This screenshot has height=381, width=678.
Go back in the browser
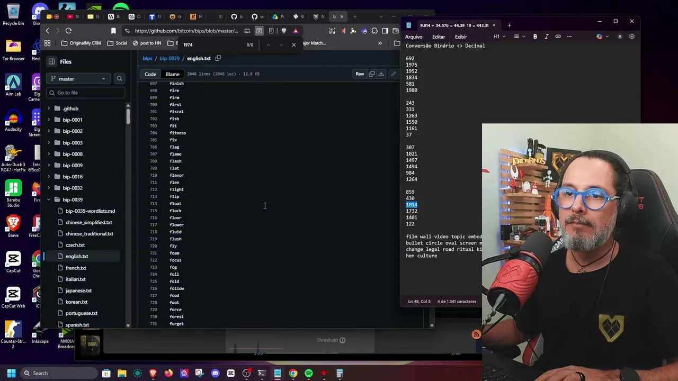click(x=47, y=31)
